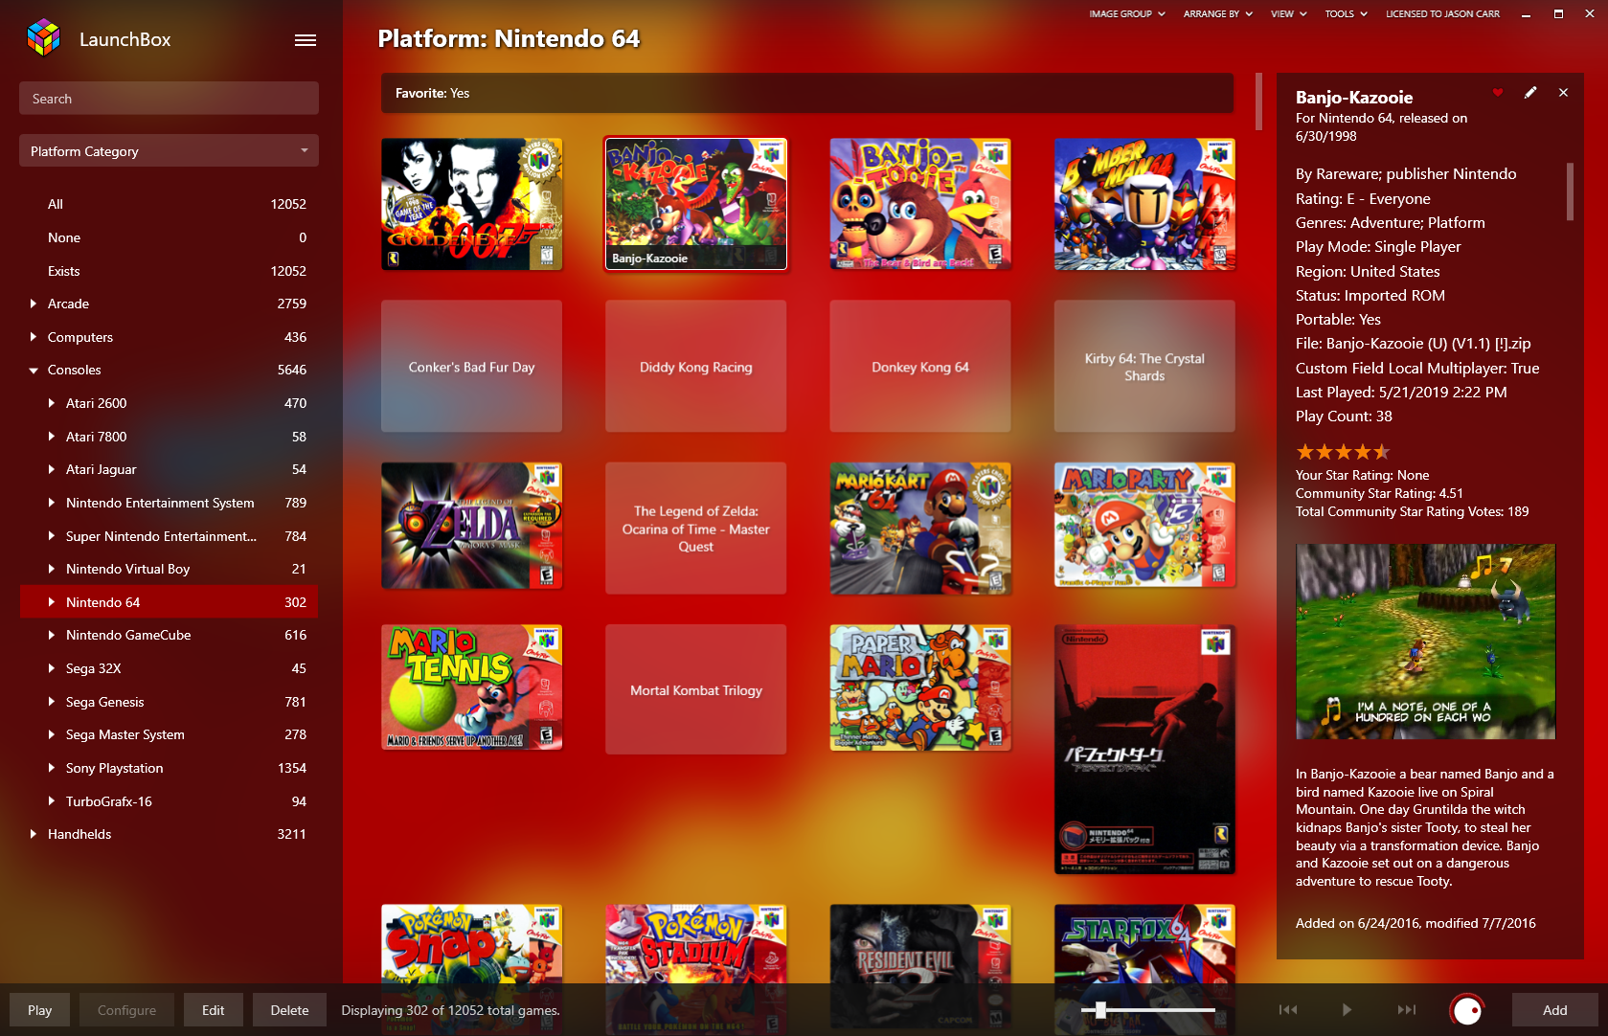Screen dimensions: 1608x1036
Task: Expand the Atari Jaguar platform
Action: (x=52, y=469)
